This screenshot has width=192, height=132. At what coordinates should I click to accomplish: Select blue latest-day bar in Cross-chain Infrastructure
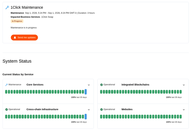tap(86, 116)
